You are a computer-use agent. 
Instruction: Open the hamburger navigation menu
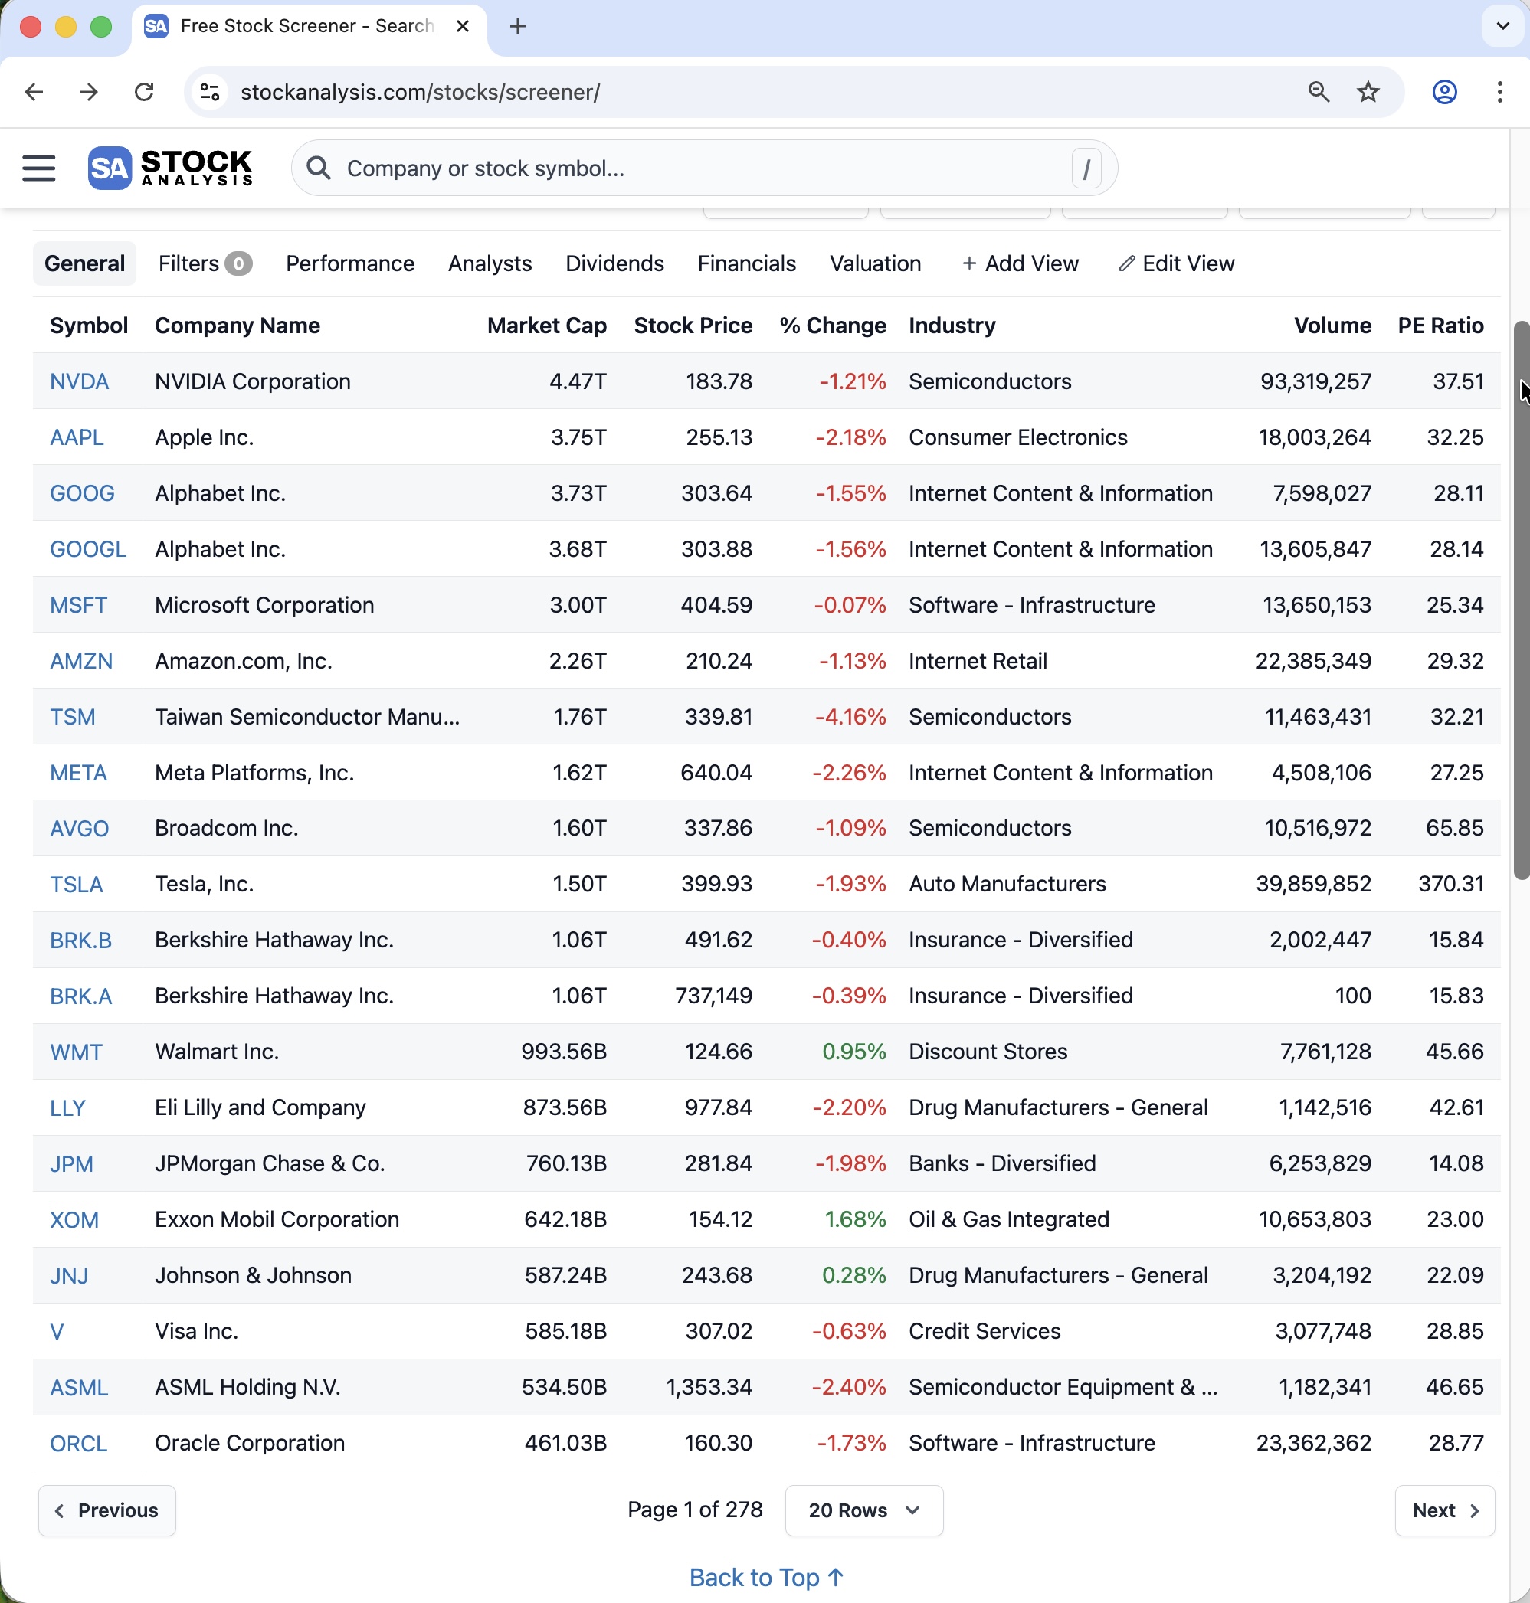coord(38,168)
